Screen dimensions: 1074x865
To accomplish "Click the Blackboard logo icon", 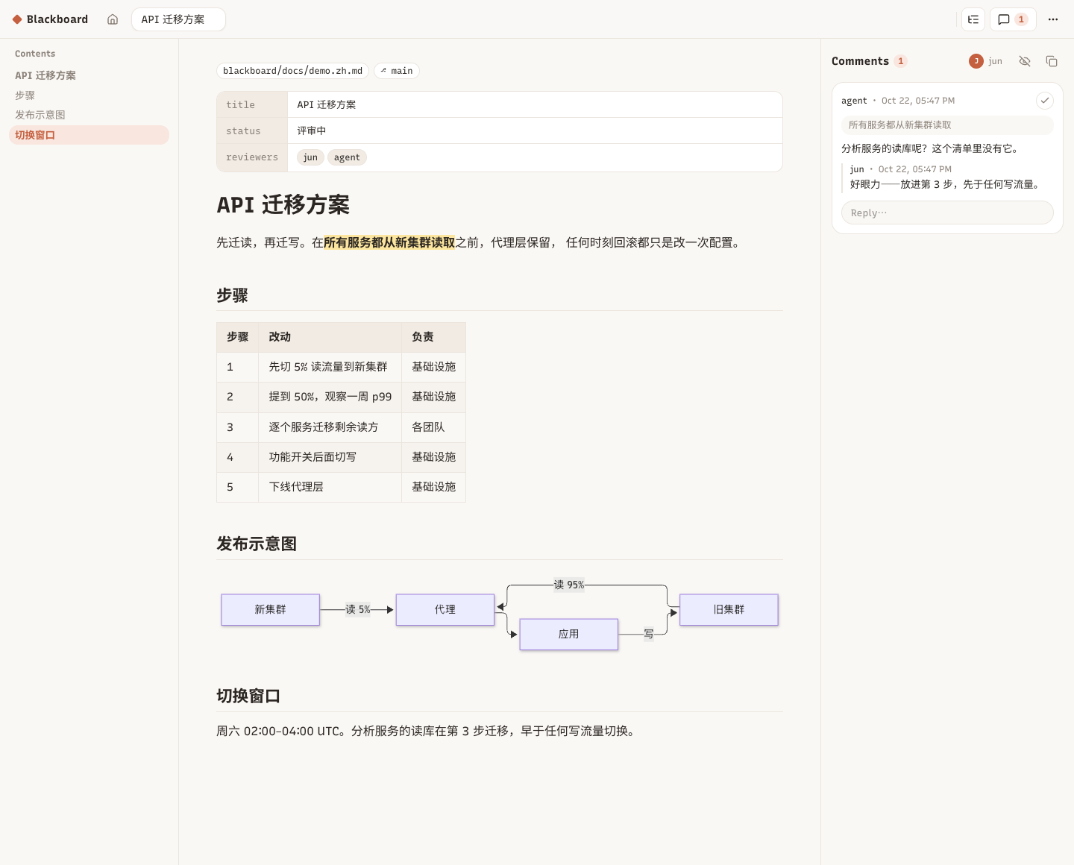I will pos(17,19).
